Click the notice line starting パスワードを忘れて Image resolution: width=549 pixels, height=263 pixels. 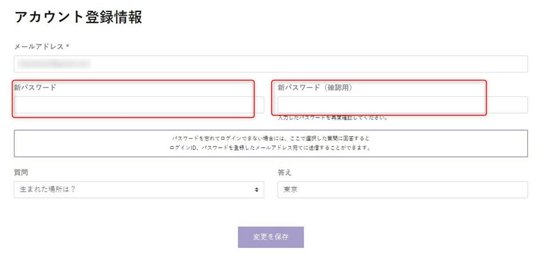coord(270,138)
